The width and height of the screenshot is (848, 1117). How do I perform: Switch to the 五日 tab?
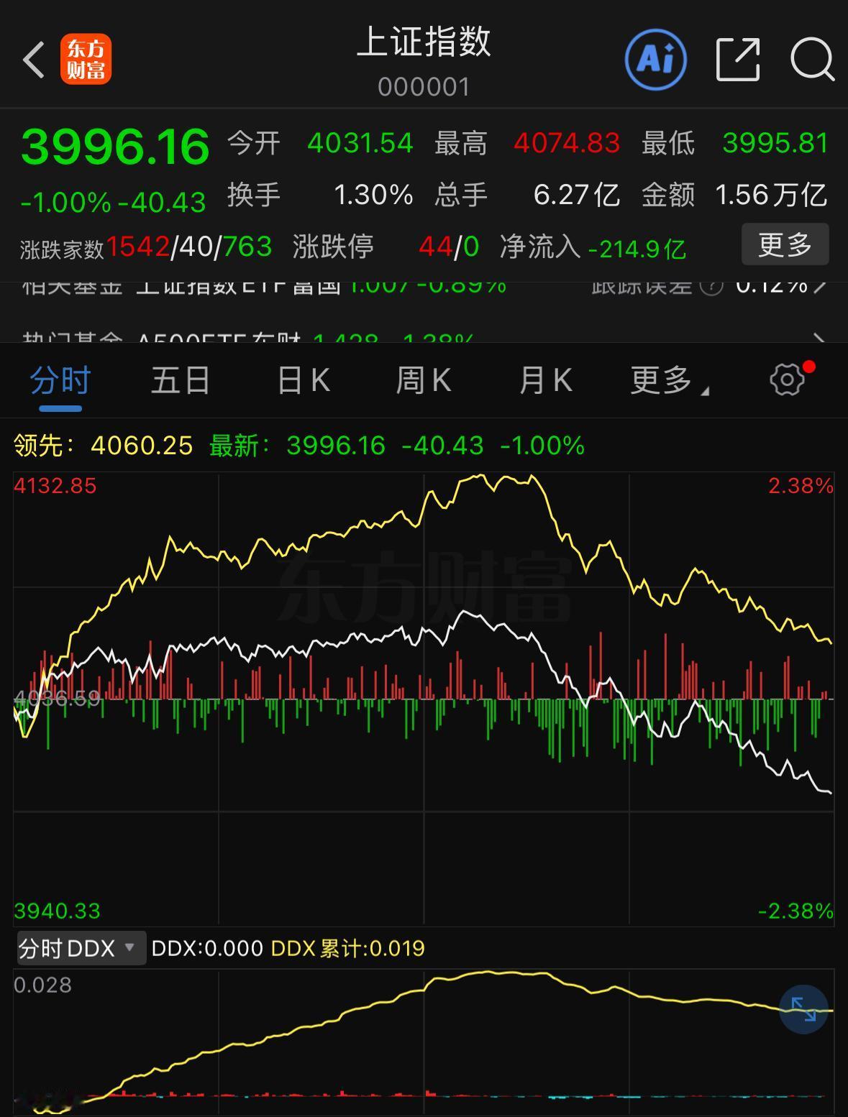[x=181, y=380]
